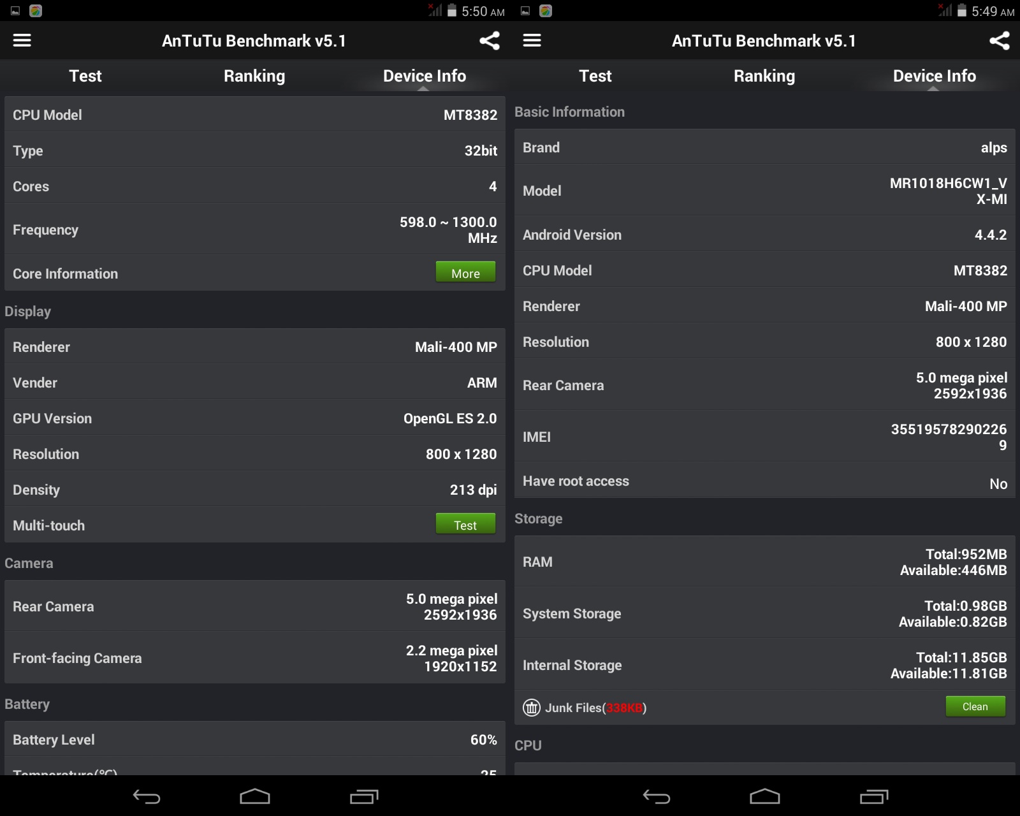Tap share icon in left screen

pos(490,41)
